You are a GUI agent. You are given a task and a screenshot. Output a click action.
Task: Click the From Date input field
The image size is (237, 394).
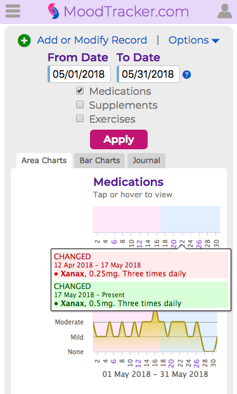pos(79,74)
